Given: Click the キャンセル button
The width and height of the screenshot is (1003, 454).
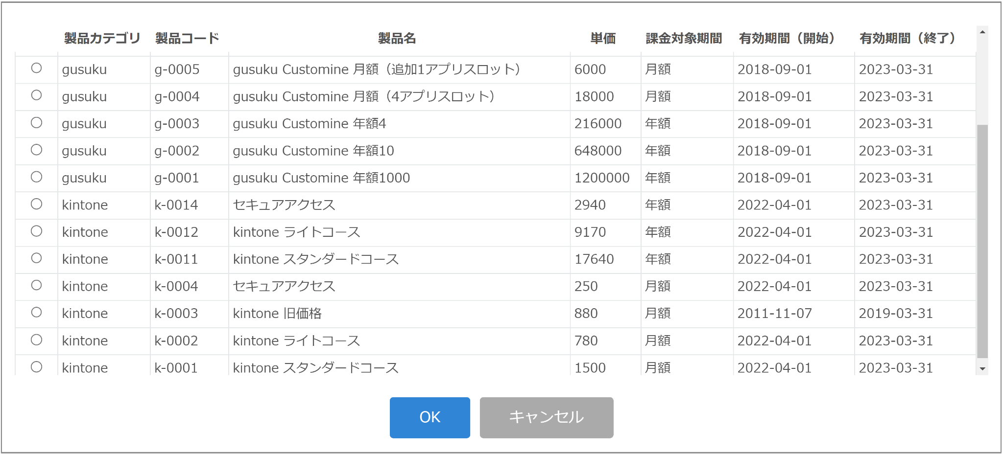Looking at the screenshot, I should [547, 417].
